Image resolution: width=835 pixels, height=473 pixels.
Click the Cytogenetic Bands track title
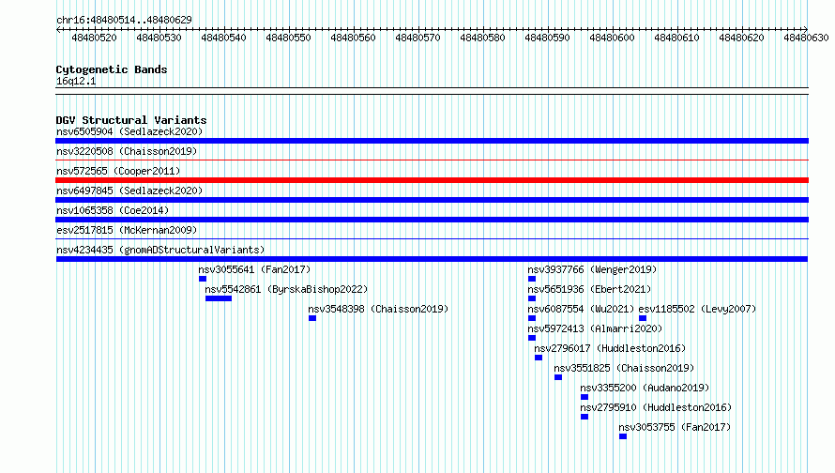112,69
